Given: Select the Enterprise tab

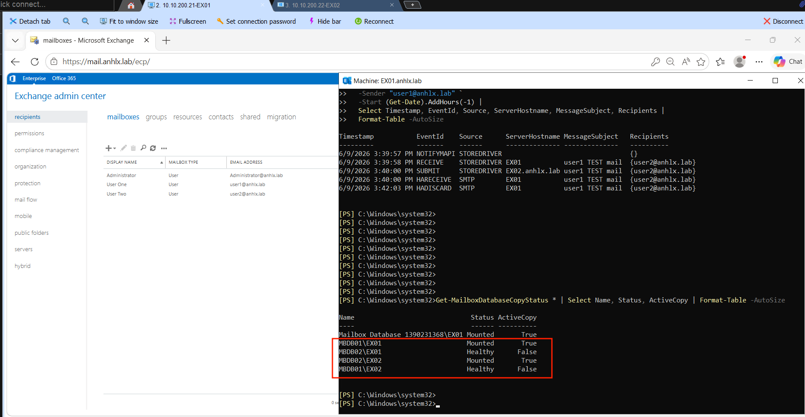Looking at the screenshot, I should [34, 78].
